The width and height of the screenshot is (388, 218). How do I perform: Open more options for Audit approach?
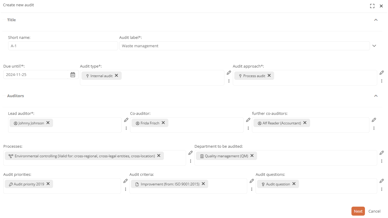(382, 81)
